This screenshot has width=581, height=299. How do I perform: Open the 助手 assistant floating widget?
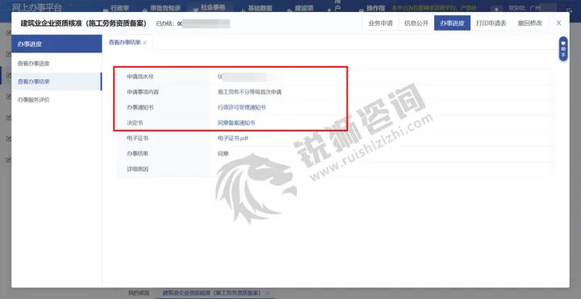click(563, 48)
